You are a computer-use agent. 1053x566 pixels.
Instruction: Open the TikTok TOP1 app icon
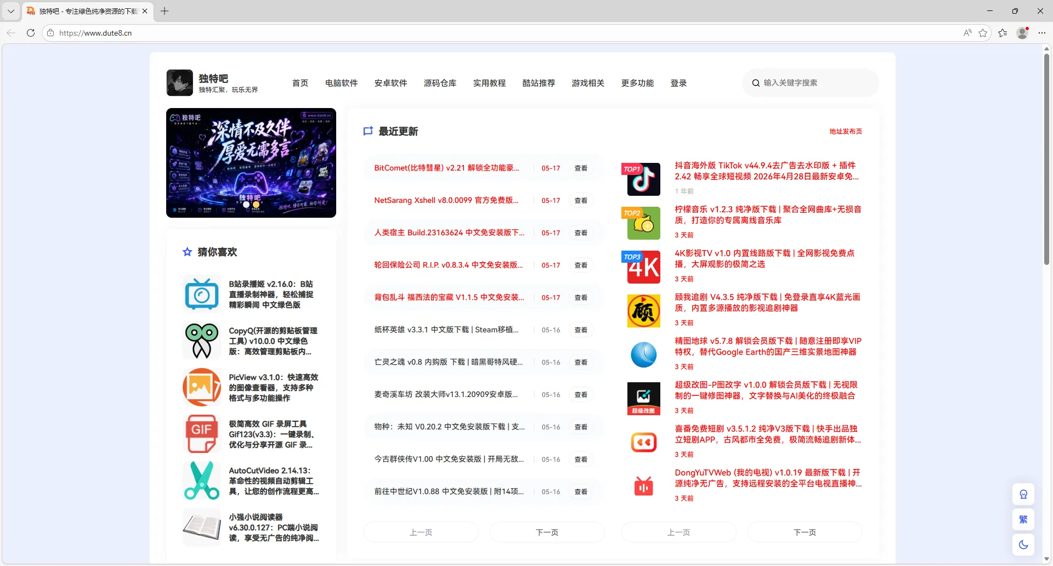pos(643,179)
